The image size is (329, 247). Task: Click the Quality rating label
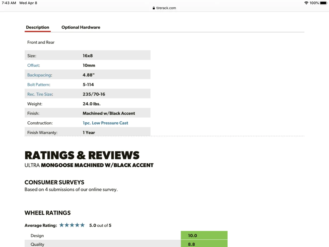point(38,244)
